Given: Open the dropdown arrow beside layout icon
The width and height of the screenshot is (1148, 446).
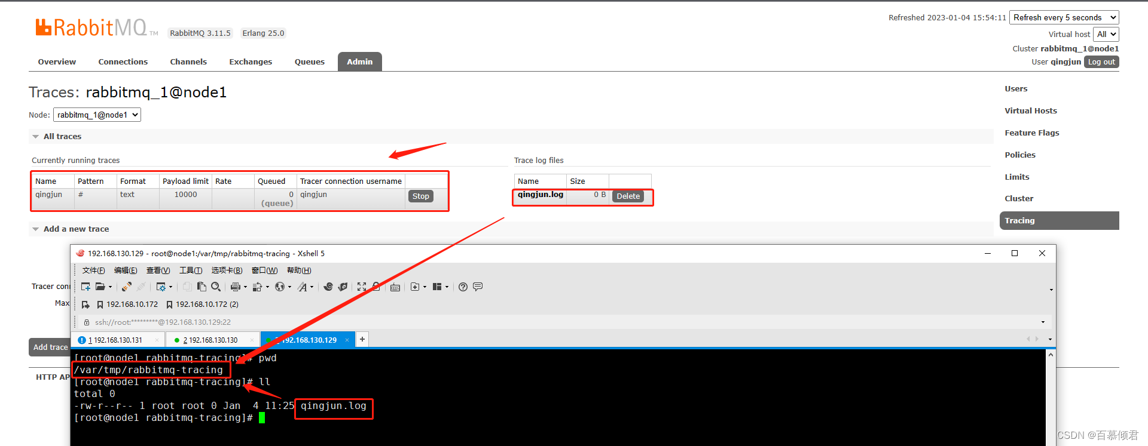Looking at the screenshot, I should pos(447,287).
